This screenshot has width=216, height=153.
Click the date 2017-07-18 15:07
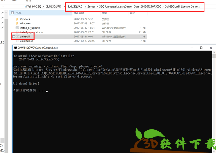coord(84,23)
